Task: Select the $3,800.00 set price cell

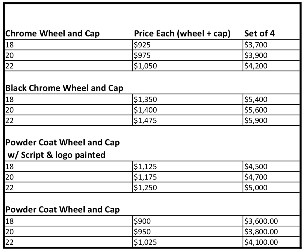Action: (x=261, y=232)
